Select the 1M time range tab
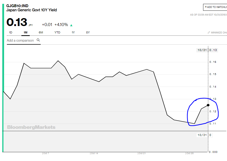This screenshot has height=161, width=227. pyautogui.click(x=25, y=32)
